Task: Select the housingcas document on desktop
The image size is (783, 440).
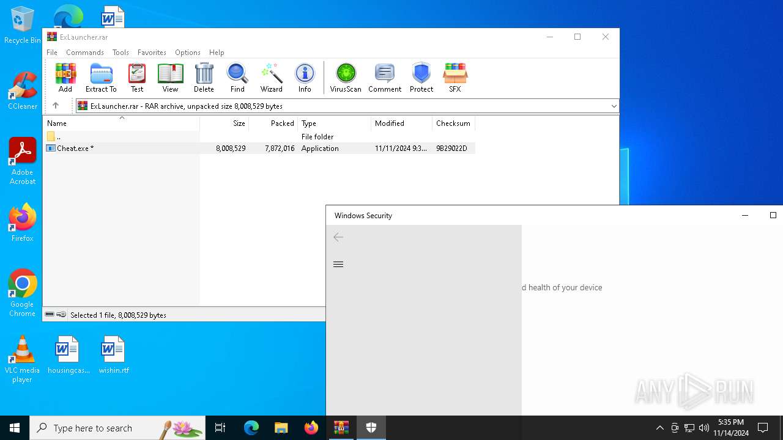Action: [68, 354]
